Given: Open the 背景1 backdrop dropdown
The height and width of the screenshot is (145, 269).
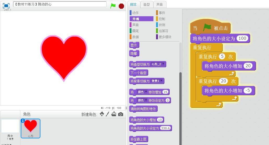Looking at the screenshot, I should pos(157,81).
